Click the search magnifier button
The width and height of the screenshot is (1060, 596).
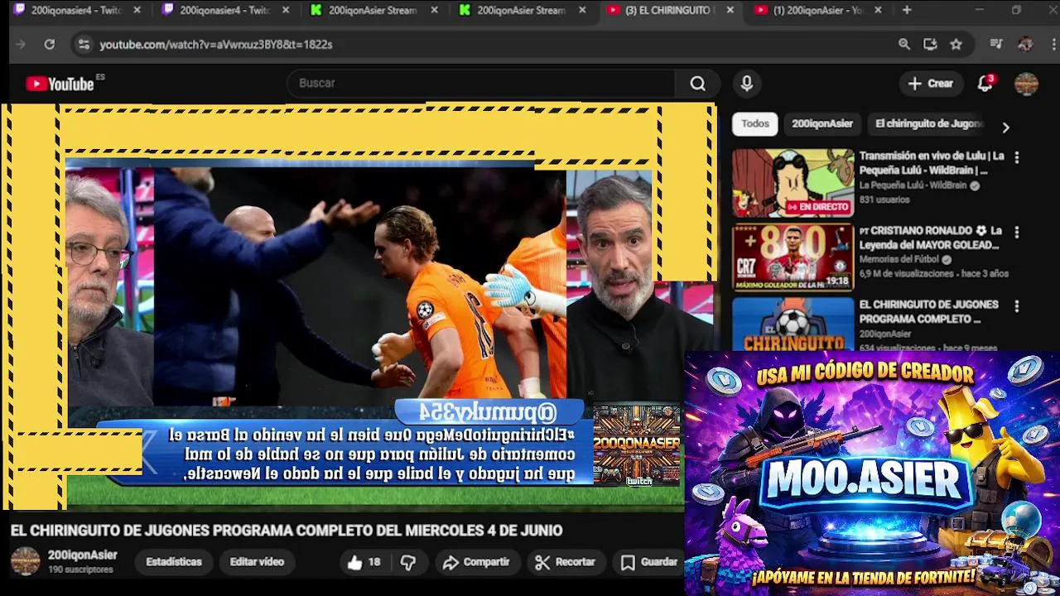tap(698, 84)
